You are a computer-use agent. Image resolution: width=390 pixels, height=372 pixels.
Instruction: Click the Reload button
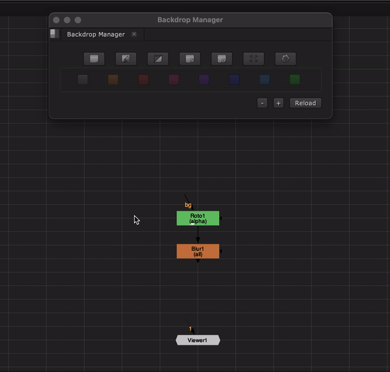click(x=305, y=103)
